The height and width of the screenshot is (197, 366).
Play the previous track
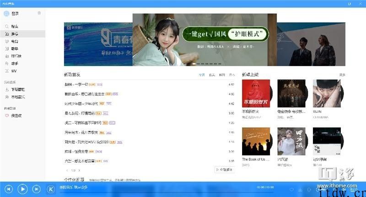(9, 189)
